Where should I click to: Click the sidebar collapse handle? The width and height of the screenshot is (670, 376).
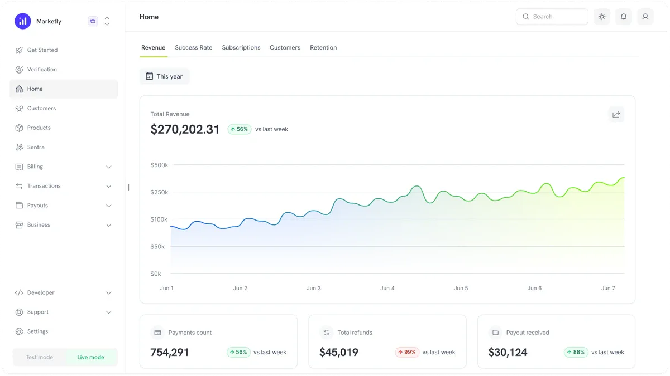click(x=128, y=187)
